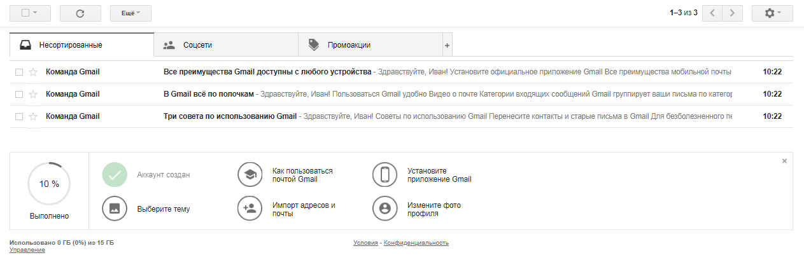Image resolution: width=804 pixels, height=267 pixels.
Task: Open email 'Три совета по использованию Gmail'
Action: (401, 116)
